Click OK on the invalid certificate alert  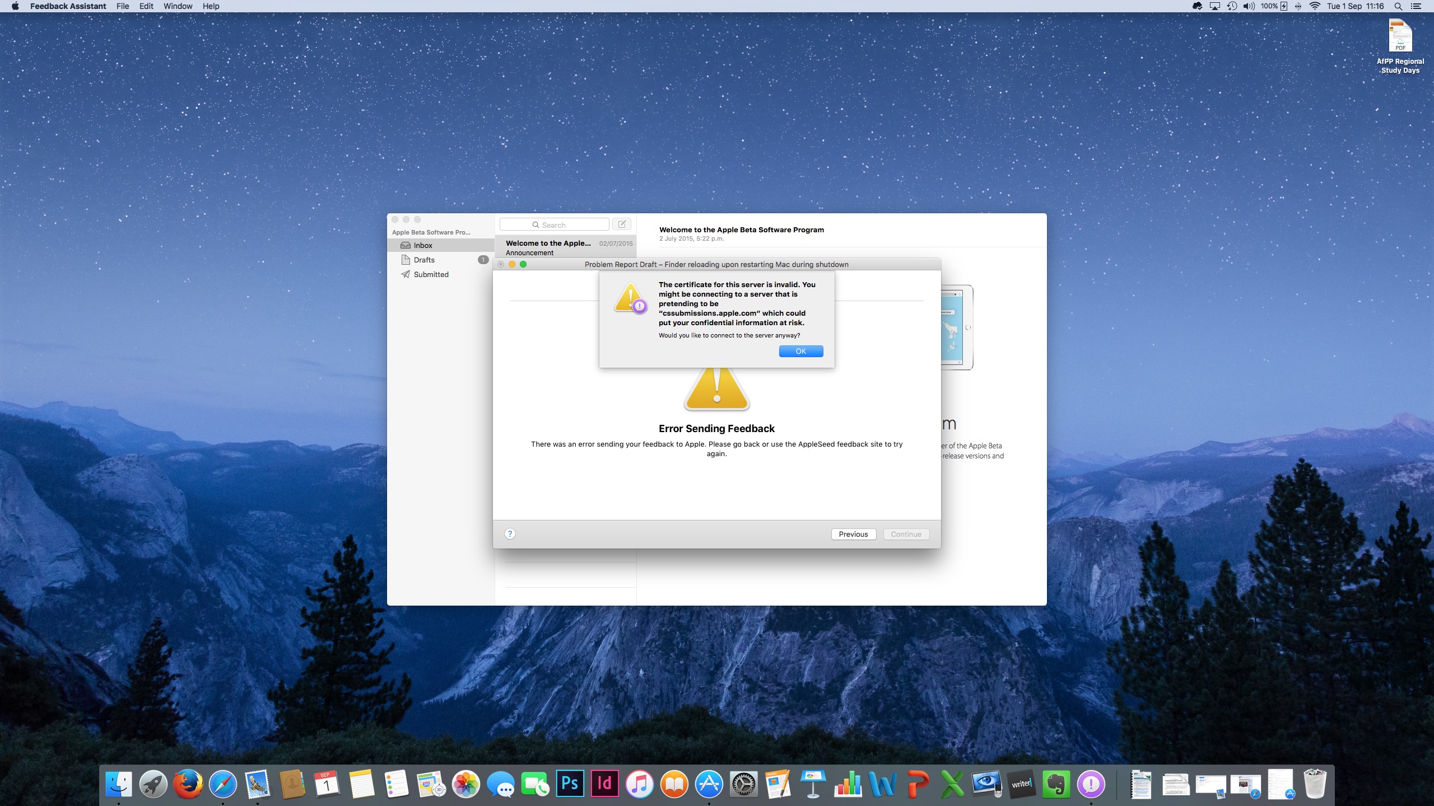tap(800, 351)
